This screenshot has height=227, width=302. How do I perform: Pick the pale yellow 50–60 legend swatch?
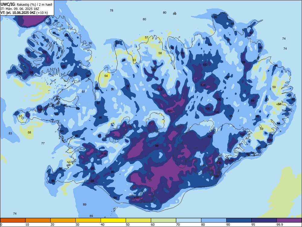tap(138, 220)
